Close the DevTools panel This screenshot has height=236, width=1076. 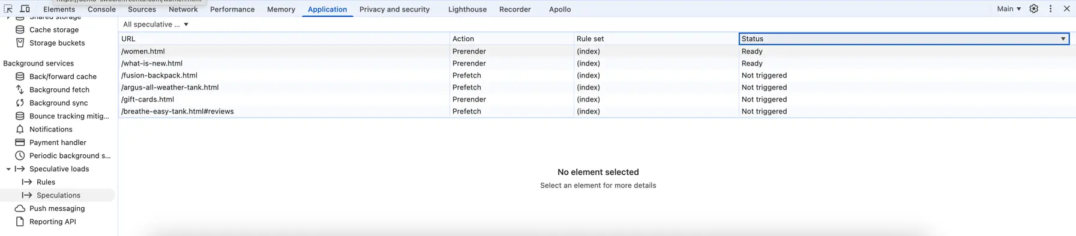pos(1066,9)
